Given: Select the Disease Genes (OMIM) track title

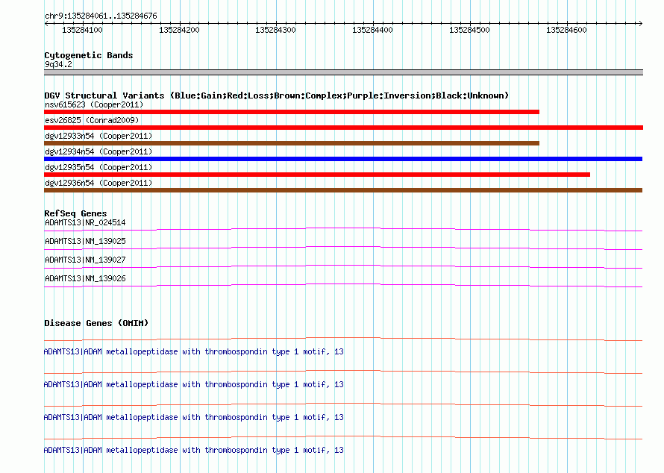Looking at the screenshot, I should coord(96,323).
